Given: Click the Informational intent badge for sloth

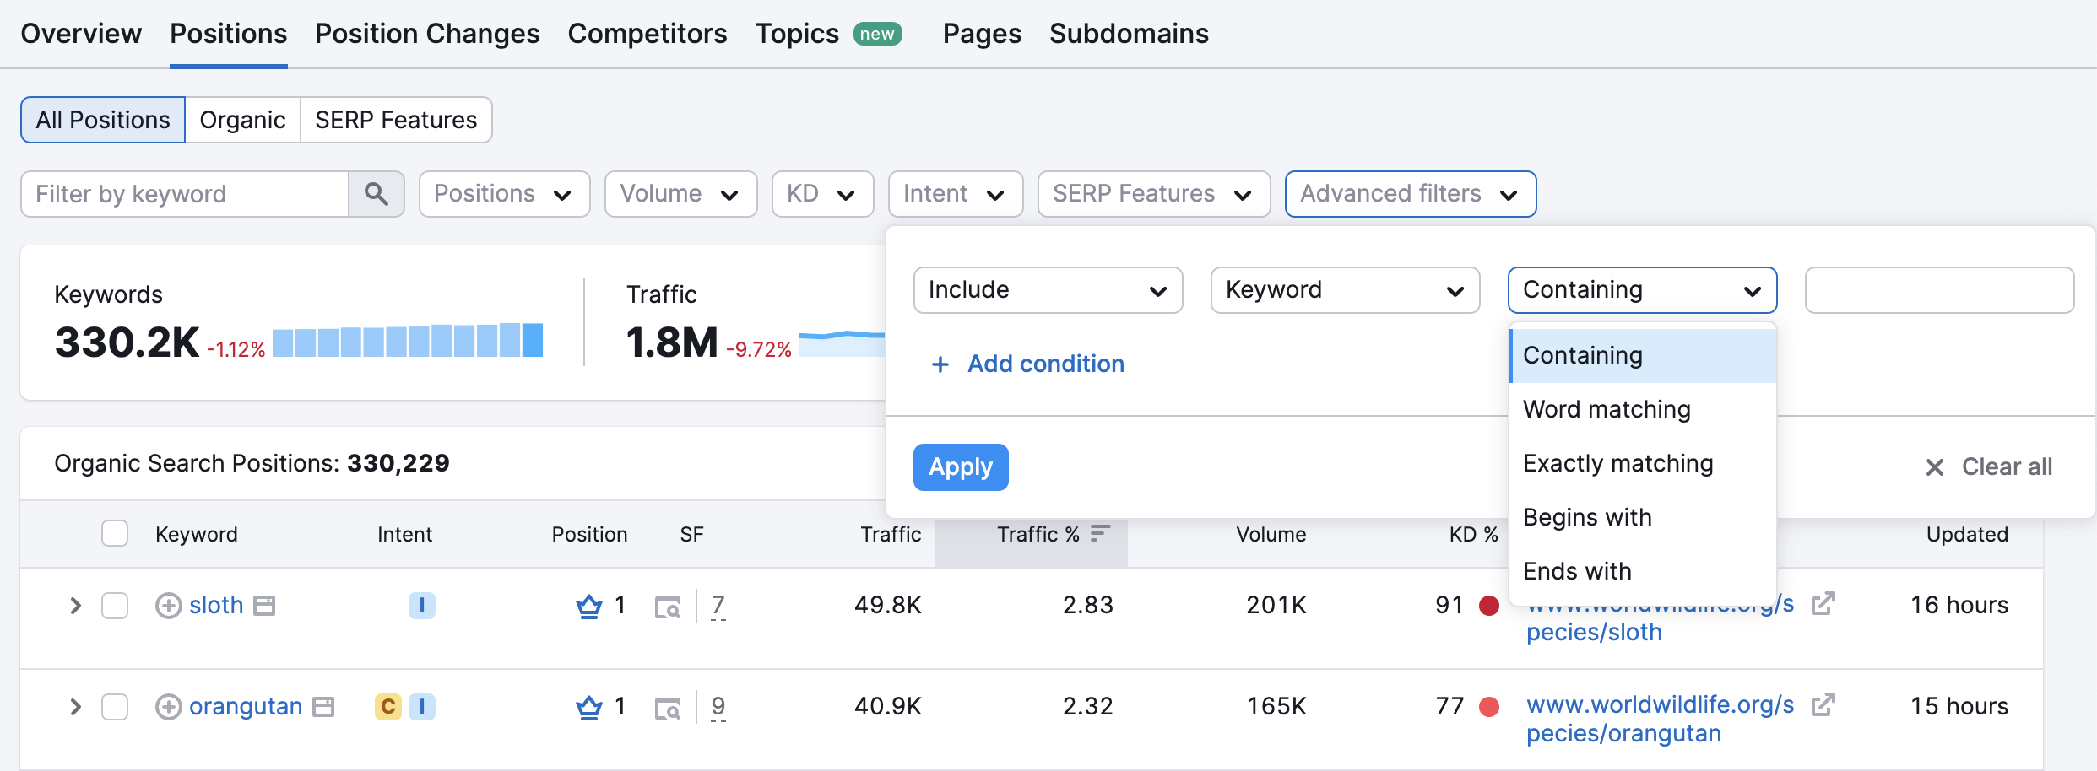Looking at the screenshot, I should tap(421, 605).
